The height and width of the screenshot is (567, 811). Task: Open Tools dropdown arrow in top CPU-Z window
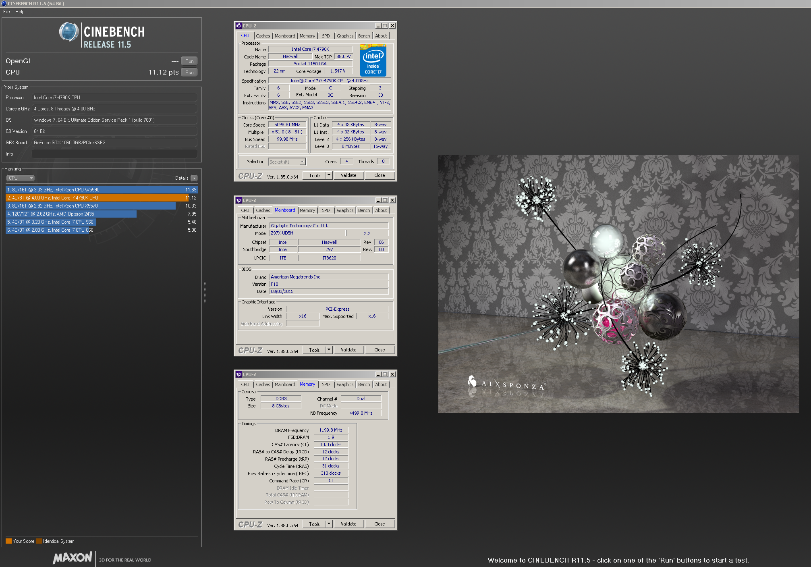click(329, 175)
